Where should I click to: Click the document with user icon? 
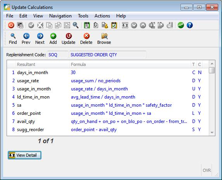point(105,25)
